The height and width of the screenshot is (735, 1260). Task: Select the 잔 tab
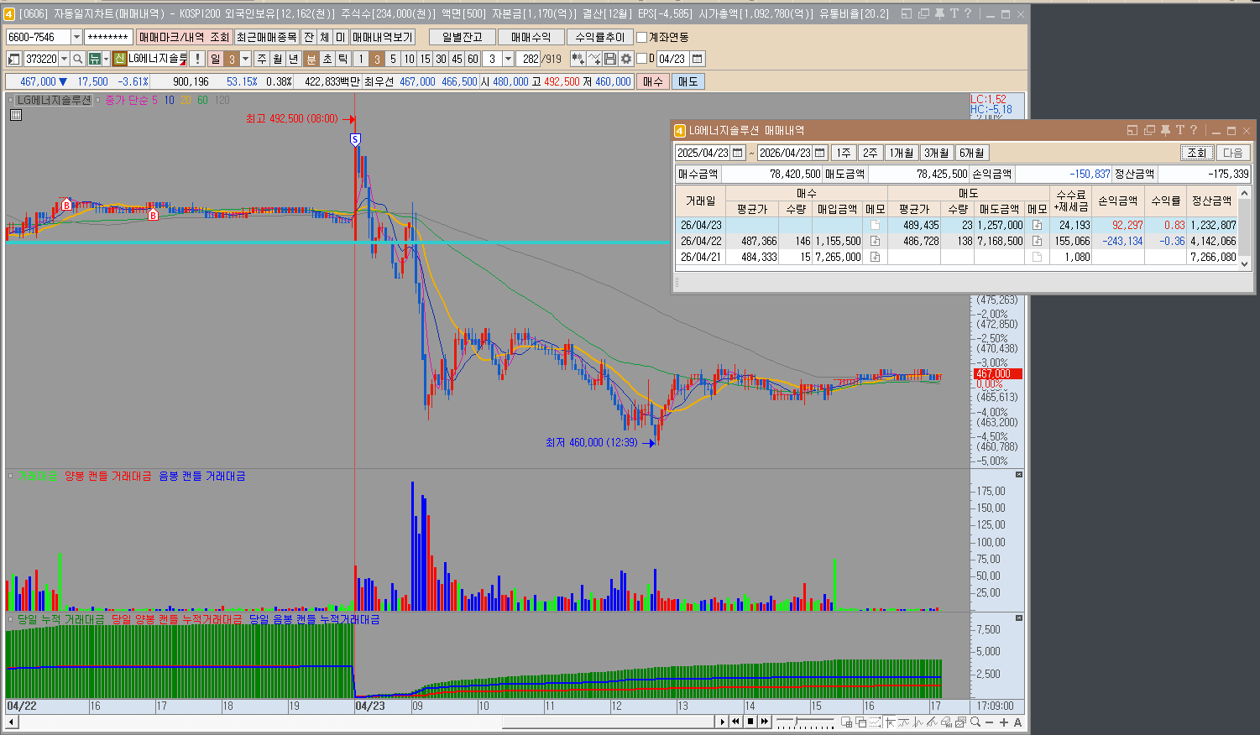coord(309,37)
